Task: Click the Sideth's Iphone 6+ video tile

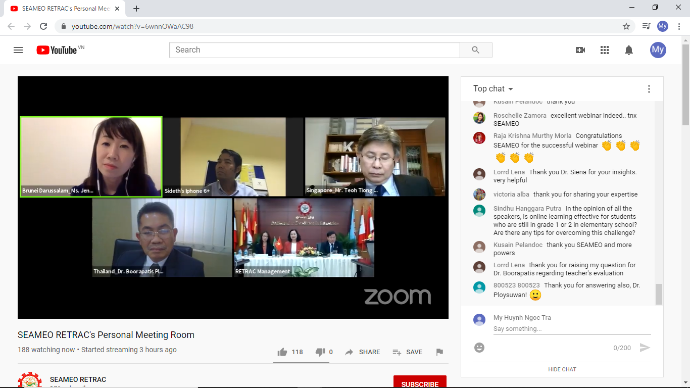Action: click(233, 157)
